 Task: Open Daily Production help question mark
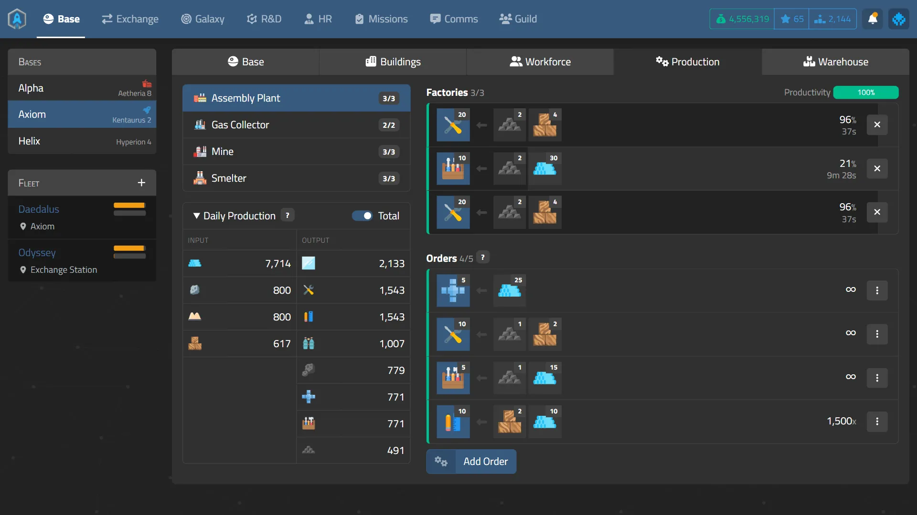click(x=288, y=216)
